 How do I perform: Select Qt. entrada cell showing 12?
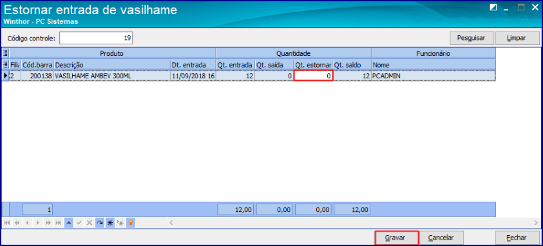(236, 76)
